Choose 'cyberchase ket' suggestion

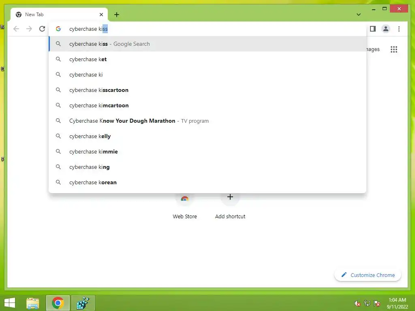208,59
